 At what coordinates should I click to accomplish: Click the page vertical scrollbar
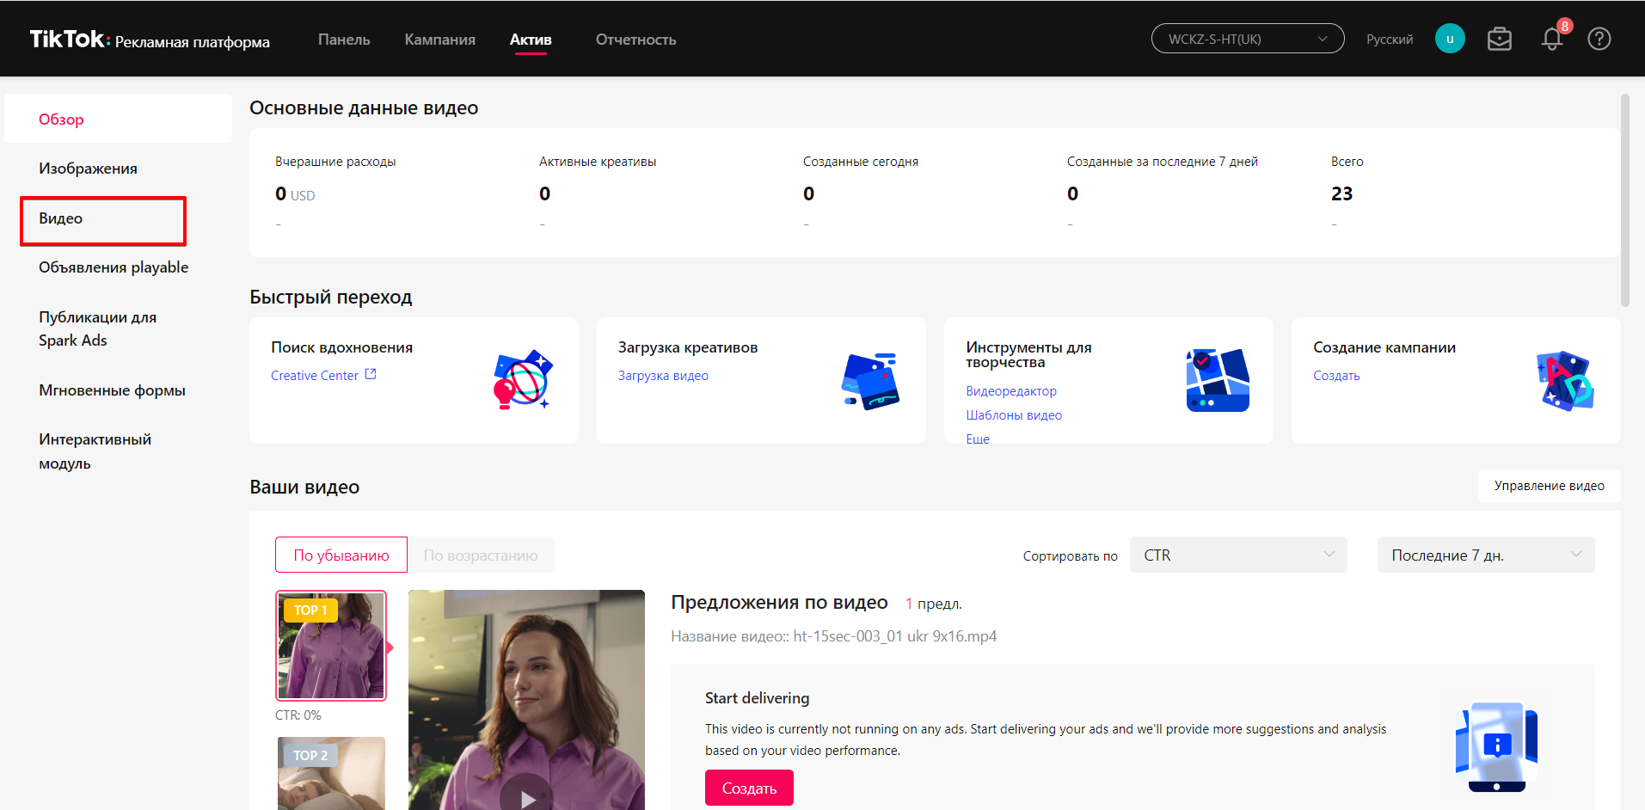point(1624,200)
